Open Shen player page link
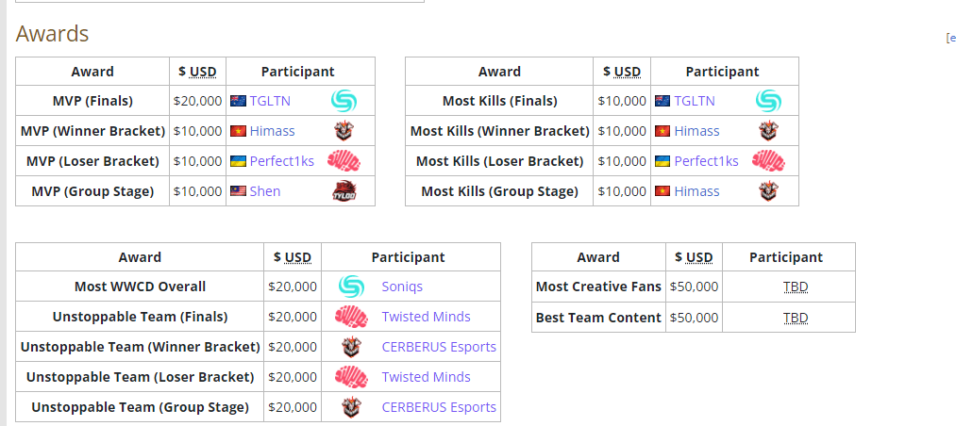 pyautogui.click(x=265, y=191)
